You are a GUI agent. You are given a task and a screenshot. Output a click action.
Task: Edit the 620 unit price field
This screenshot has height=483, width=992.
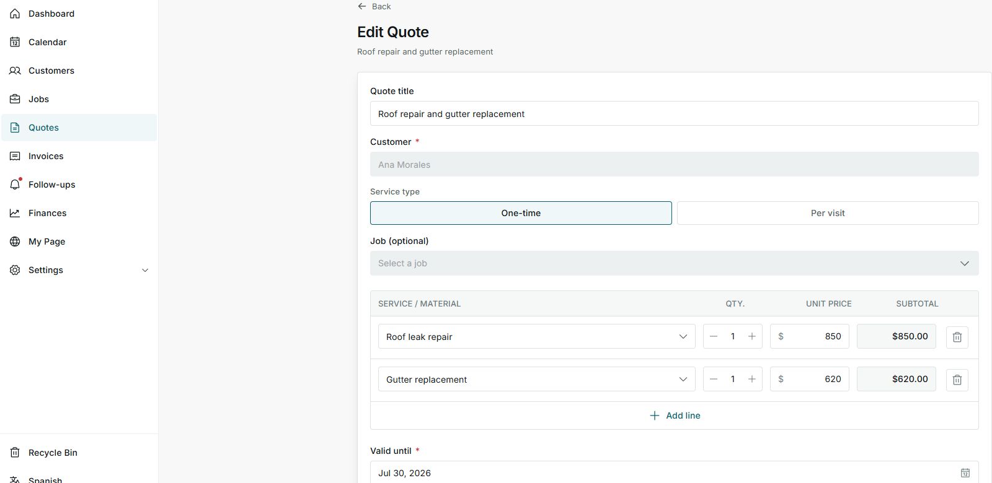[x=810, y=379]
